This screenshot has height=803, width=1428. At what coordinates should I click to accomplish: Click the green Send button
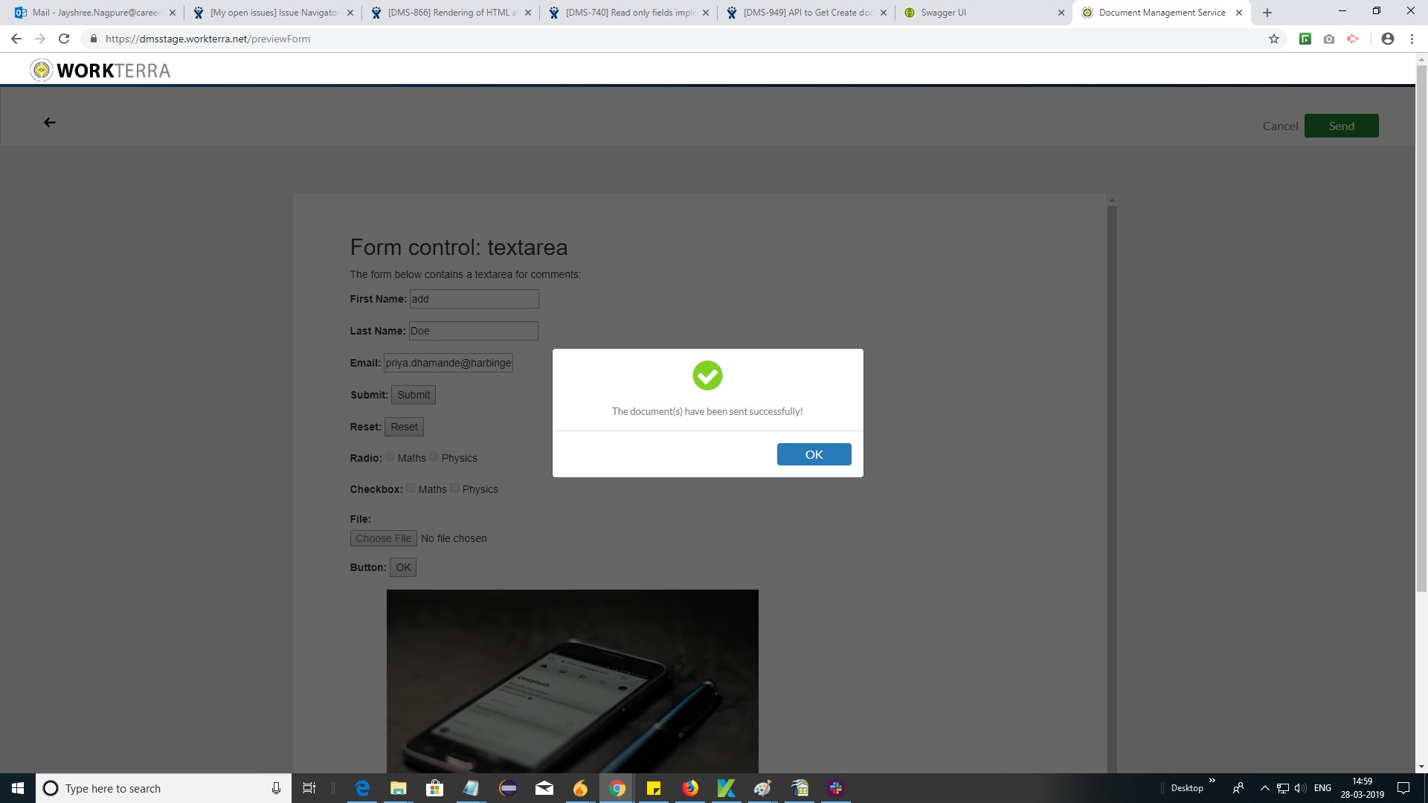pos(1341,126)
